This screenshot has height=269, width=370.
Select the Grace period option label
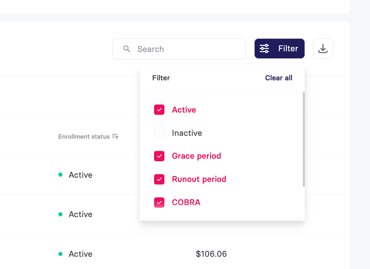click(196, 156)
